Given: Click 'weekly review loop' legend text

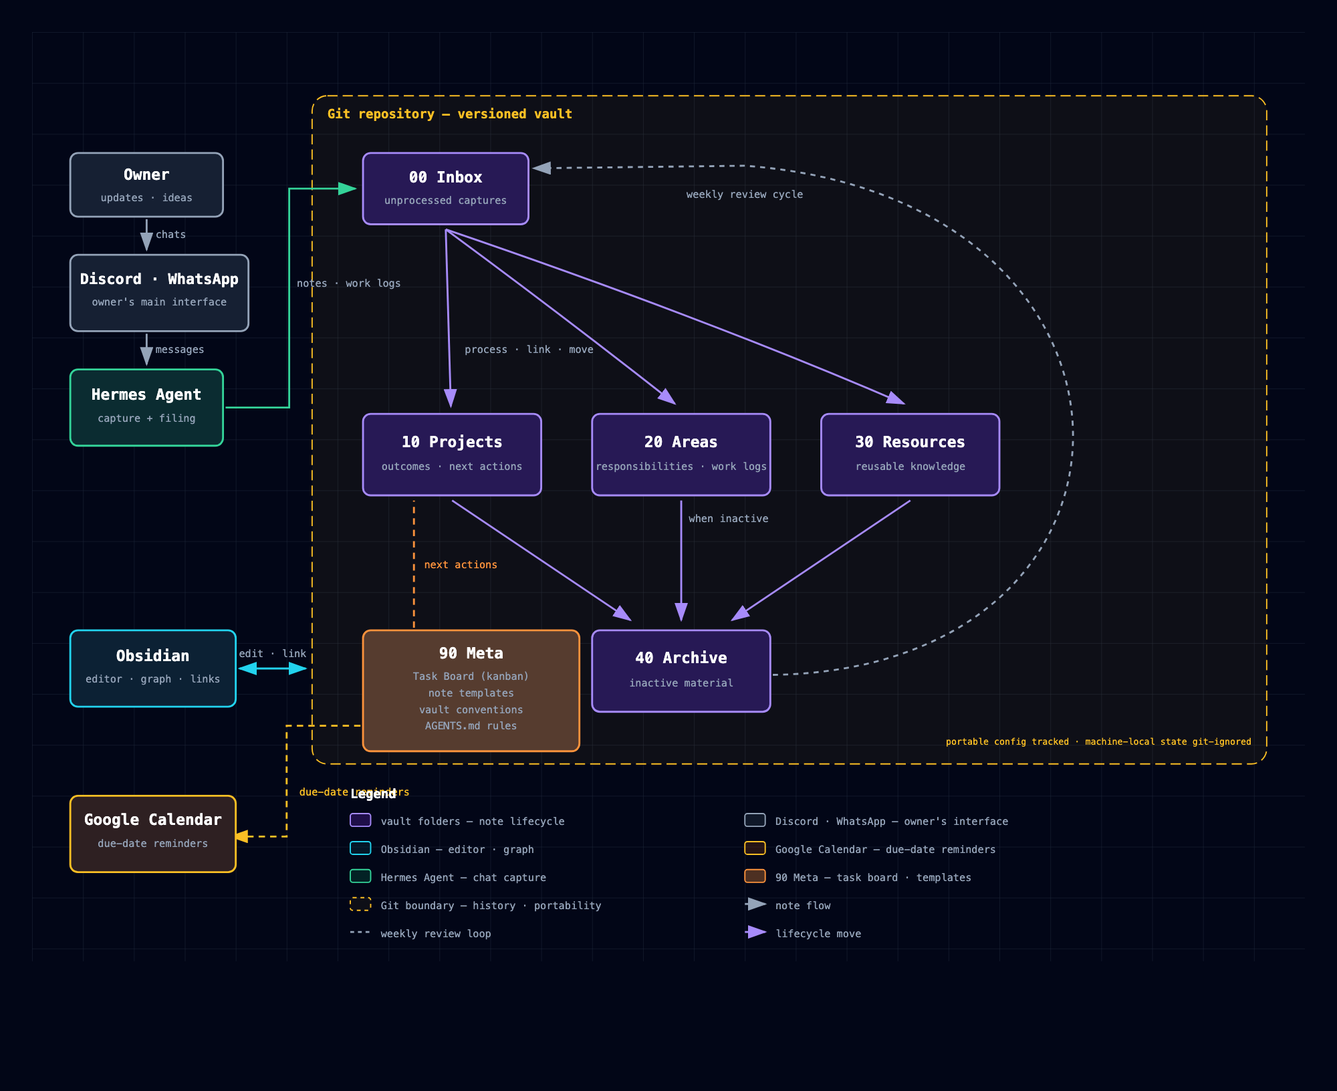Looking at the screenshot, I should coord(436,934).
